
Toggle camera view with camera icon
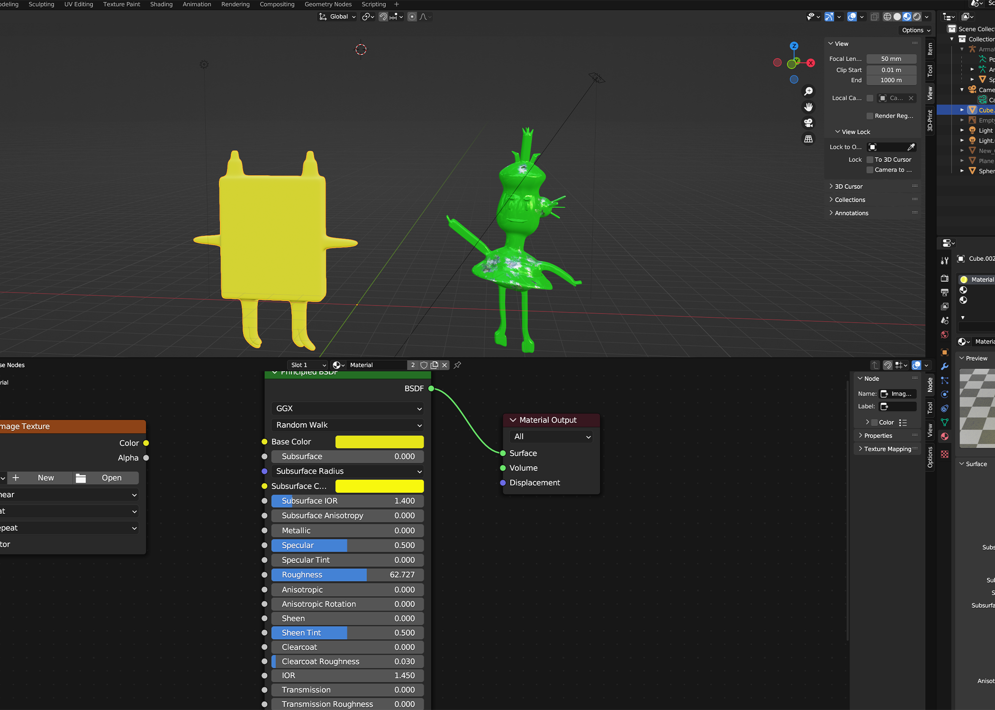pos(808,123)
